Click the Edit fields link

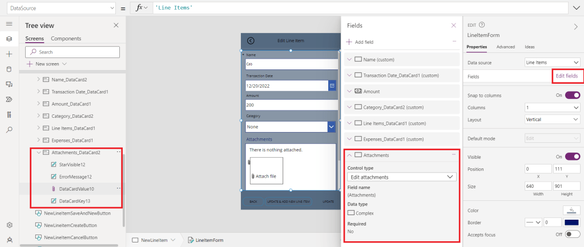coord(566,76)
